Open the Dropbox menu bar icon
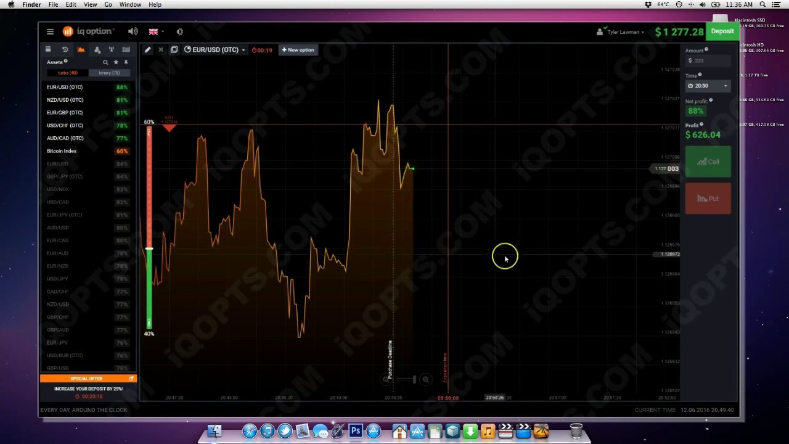Screen dimensions: 789x444 coord(648,4)
